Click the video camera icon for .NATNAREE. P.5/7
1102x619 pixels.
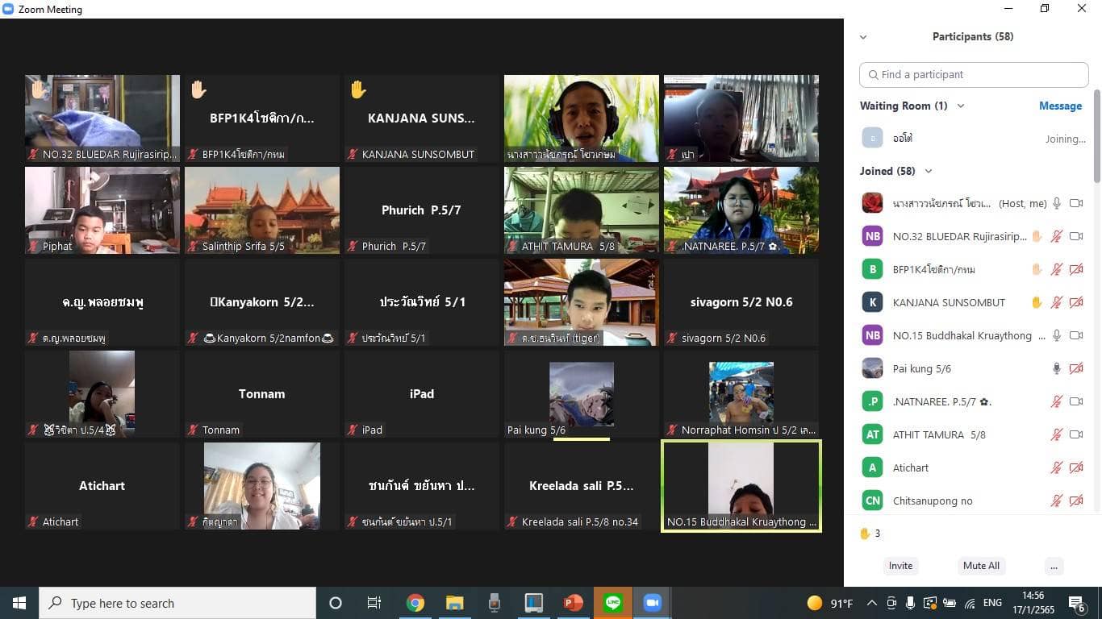(1076, 401)
